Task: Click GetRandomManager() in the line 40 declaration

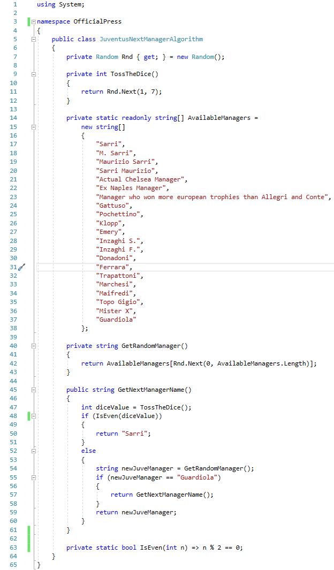Action: [155, 346]
